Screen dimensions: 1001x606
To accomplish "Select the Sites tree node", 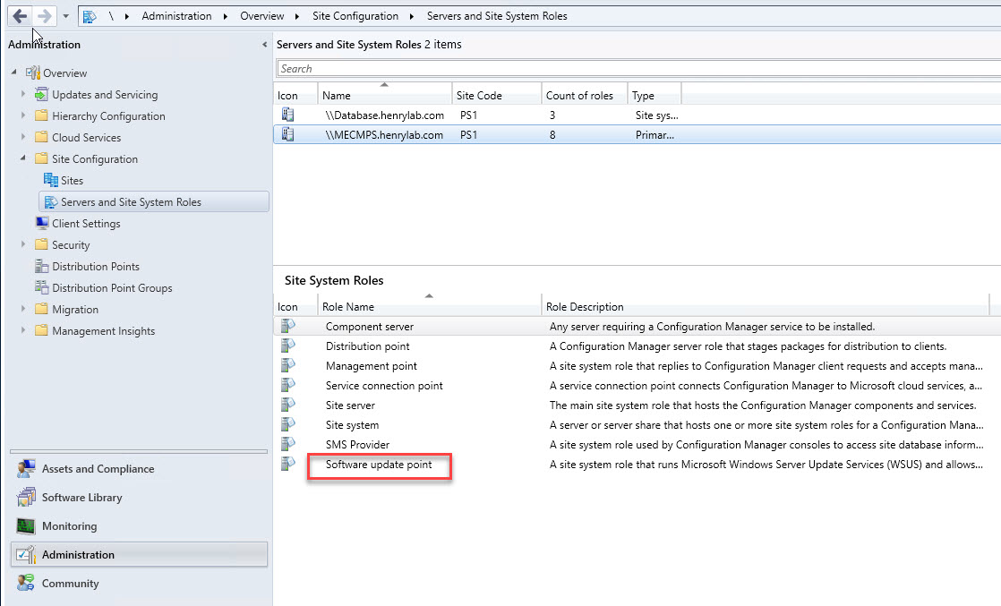I will point(72,180).
